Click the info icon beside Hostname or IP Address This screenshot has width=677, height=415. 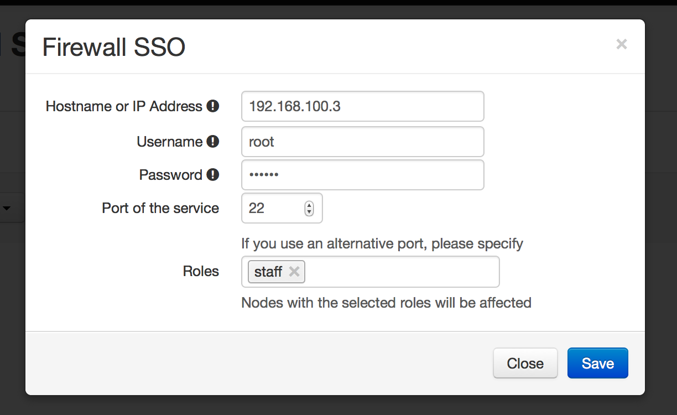click(x=213, y=106)
